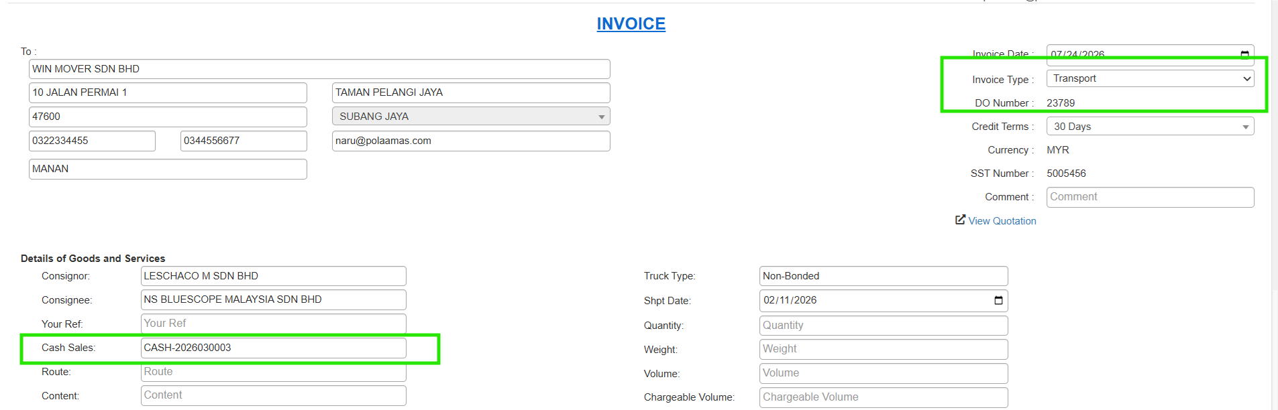Select the SST Number value 5005456

pyautogui.click(x=1066, y=174)
